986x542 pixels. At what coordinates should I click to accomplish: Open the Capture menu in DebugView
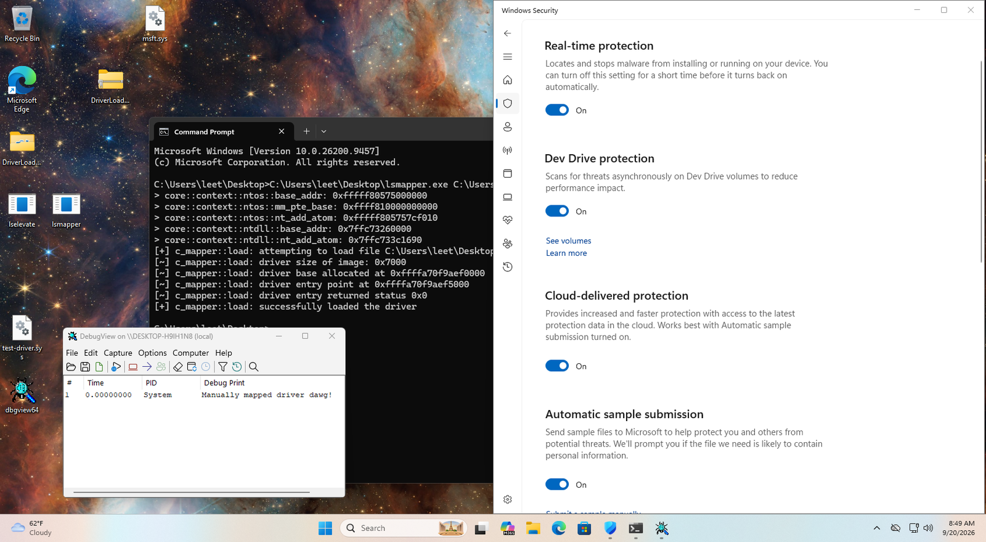point(118,353)
